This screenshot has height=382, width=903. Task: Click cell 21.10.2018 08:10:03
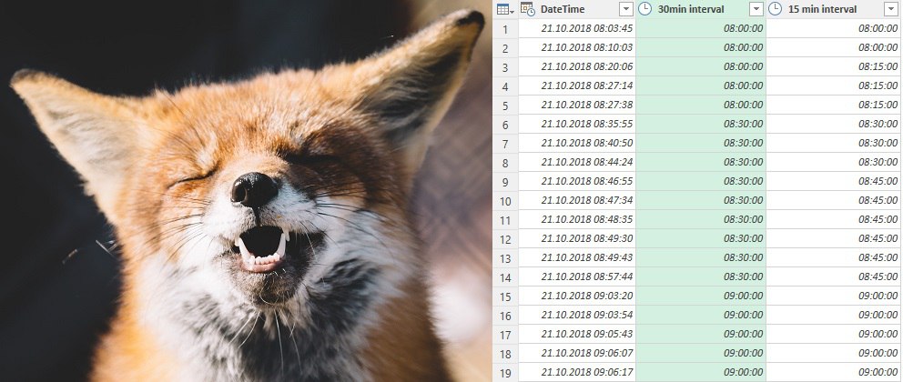click(577, 47)
